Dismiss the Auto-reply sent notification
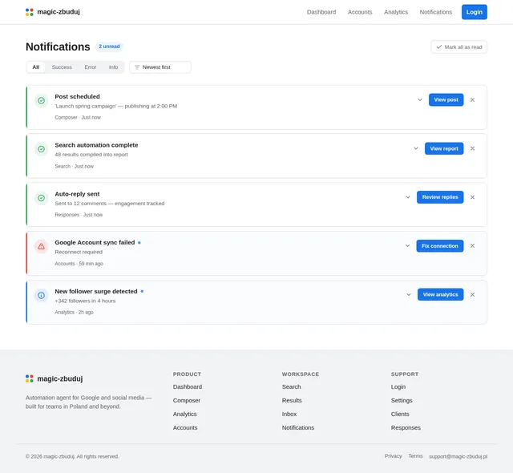Screen dimensions: 513x473 pyautogui.click(x=472, y=197)
